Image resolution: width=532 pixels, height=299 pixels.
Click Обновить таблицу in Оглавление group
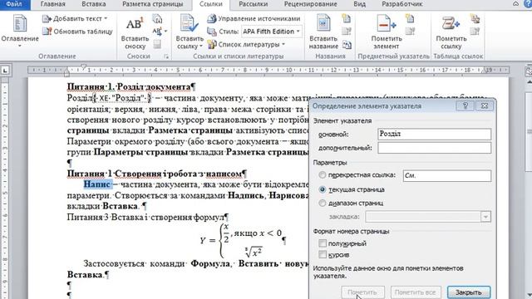click(x=77, y=32)
